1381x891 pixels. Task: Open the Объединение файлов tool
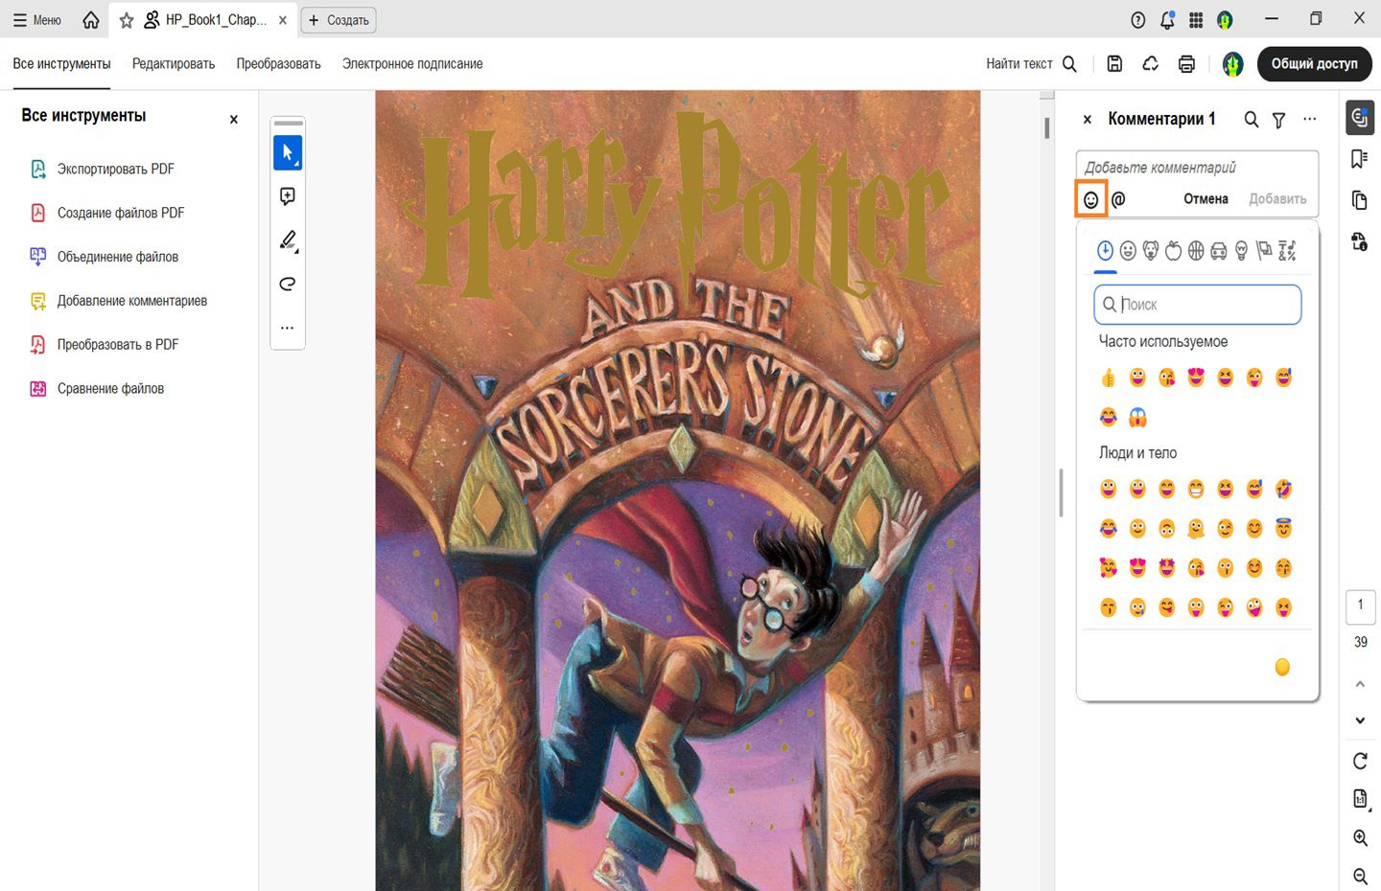(105, 257)
